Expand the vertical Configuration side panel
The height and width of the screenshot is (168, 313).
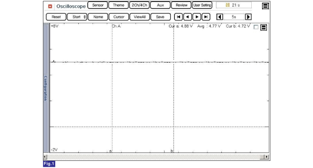(46, 88)
